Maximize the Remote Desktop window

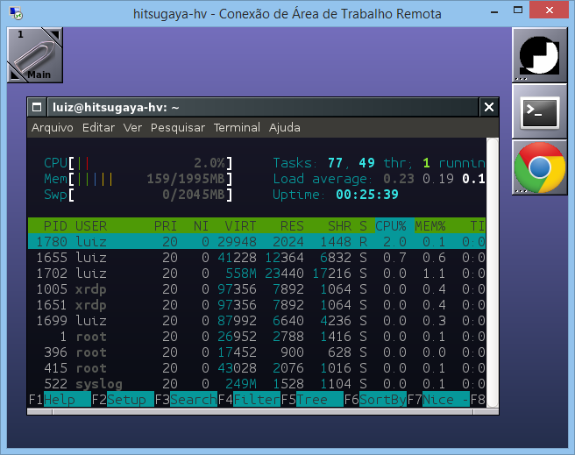click(518, 11)
